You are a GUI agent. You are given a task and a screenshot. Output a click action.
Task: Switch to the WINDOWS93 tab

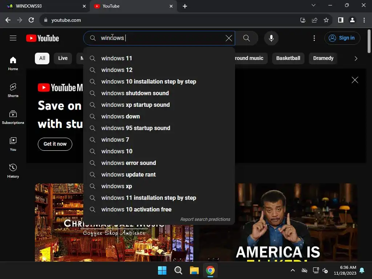coord(45,6)
